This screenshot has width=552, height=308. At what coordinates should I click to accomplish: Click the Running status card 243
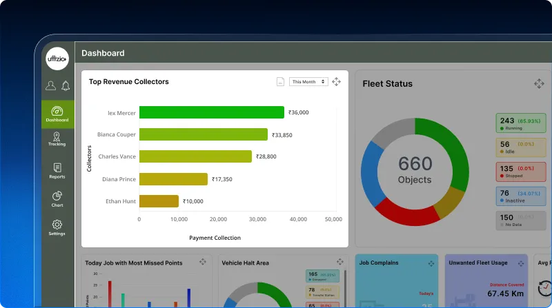(x=521, y=123)
